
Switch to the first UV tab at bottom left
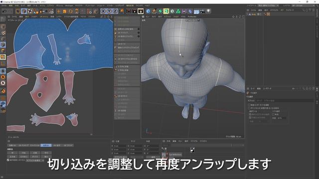(x=12, y=145)
